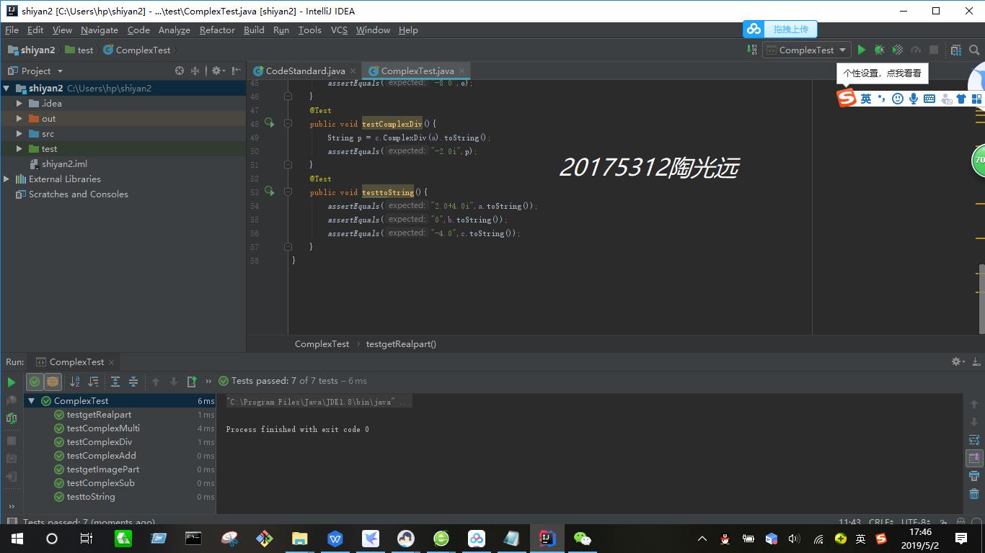
Task: Sort test results alphabetically
Action: 75,382
